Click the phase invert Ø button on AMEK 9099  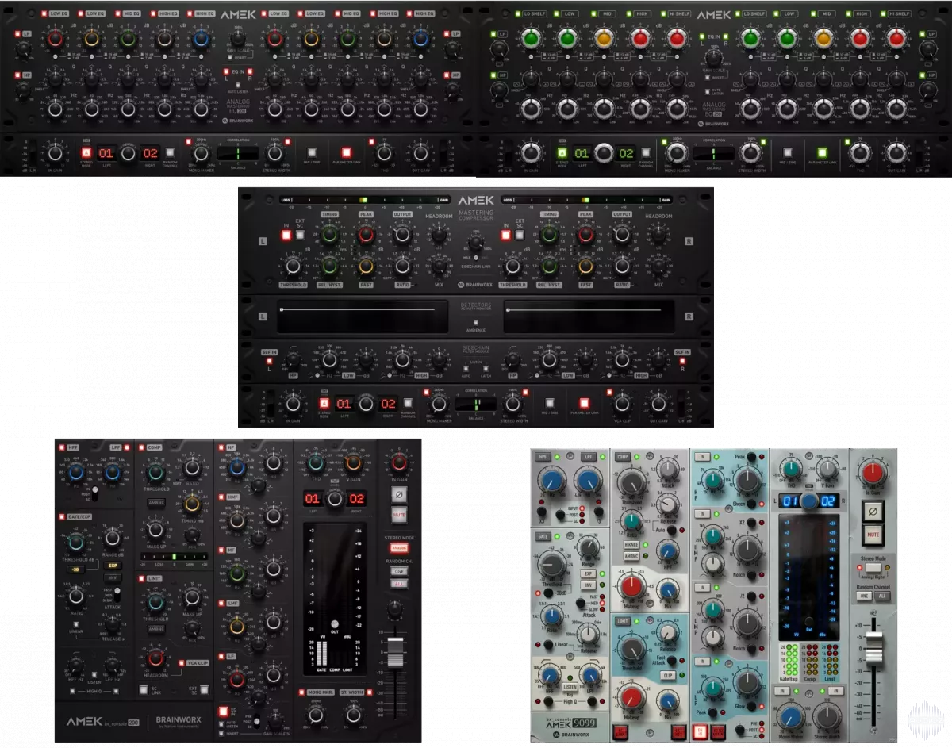pyautogui.click(x=873, y=510)
